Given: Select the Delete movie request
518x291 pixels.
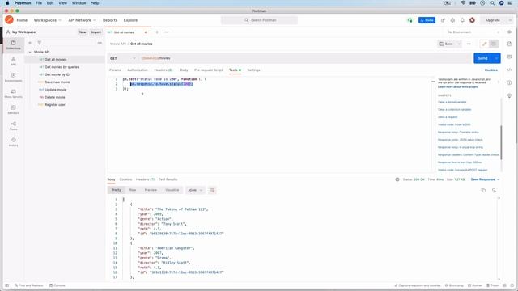Looking at the screenshot, I should tap(55, 97).
